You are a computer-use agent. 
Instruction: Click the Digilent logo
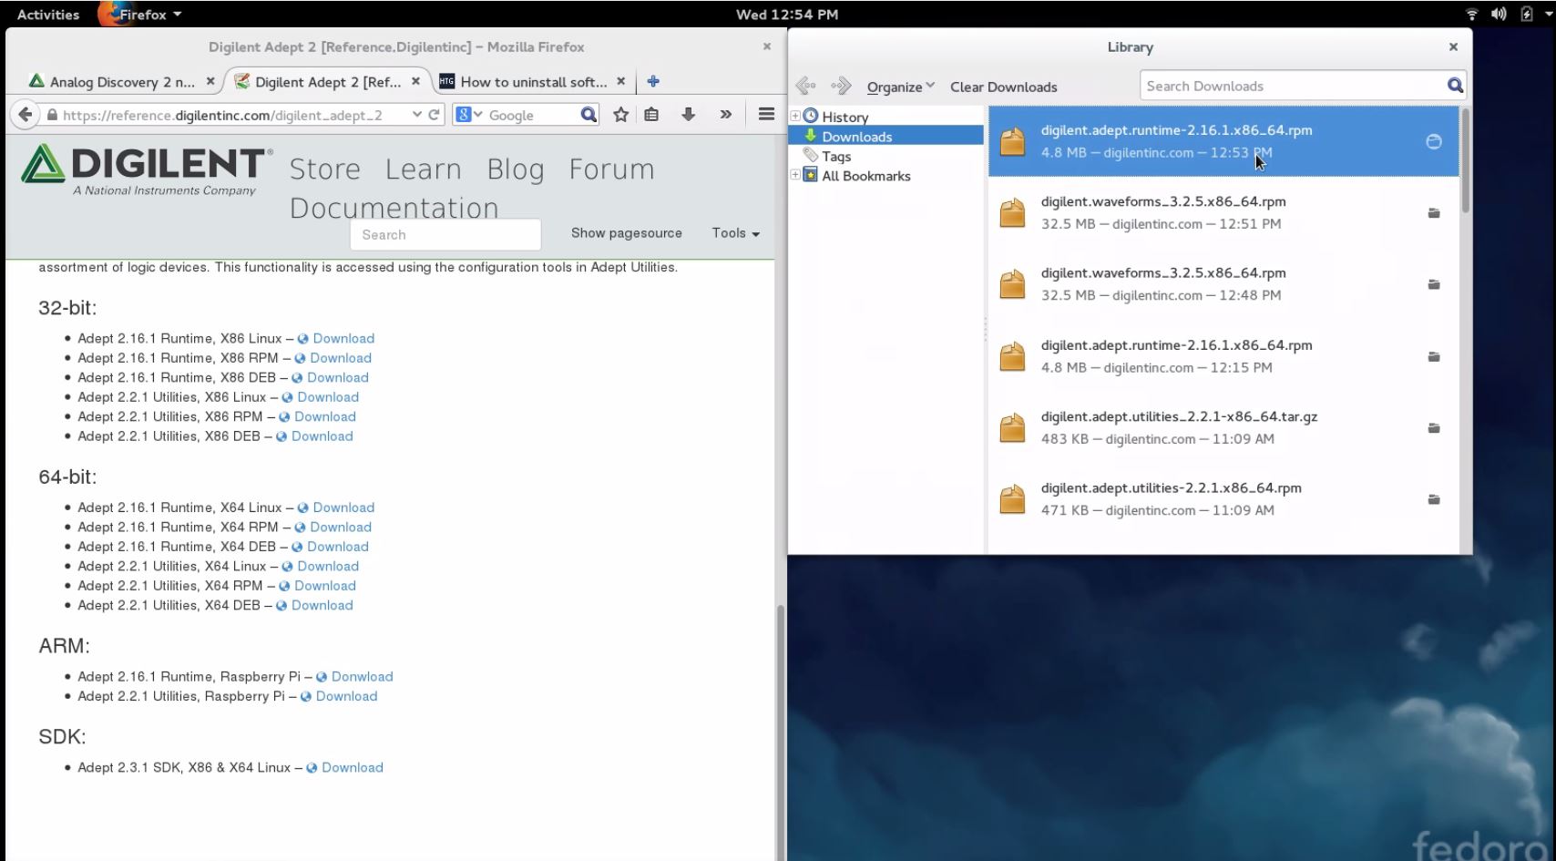pyautogui.click(x=147, y=169)
